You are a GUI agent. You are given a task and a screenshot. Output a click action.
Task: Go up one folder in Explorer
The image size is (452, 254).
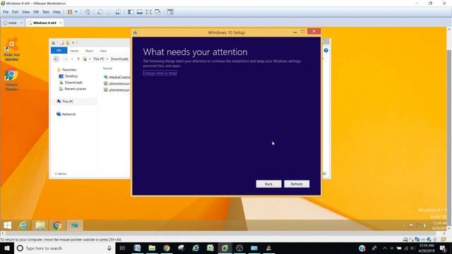pos(78,59)
